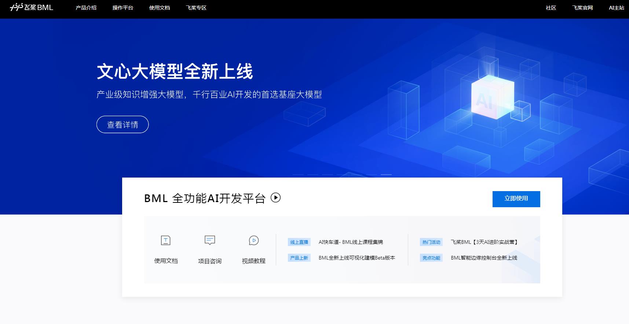Image resolution: width=629 pixels, height=324 pixels.
Task: Click the BML 全功能AI开发平台 heading
Action: [x=205, y=198]
